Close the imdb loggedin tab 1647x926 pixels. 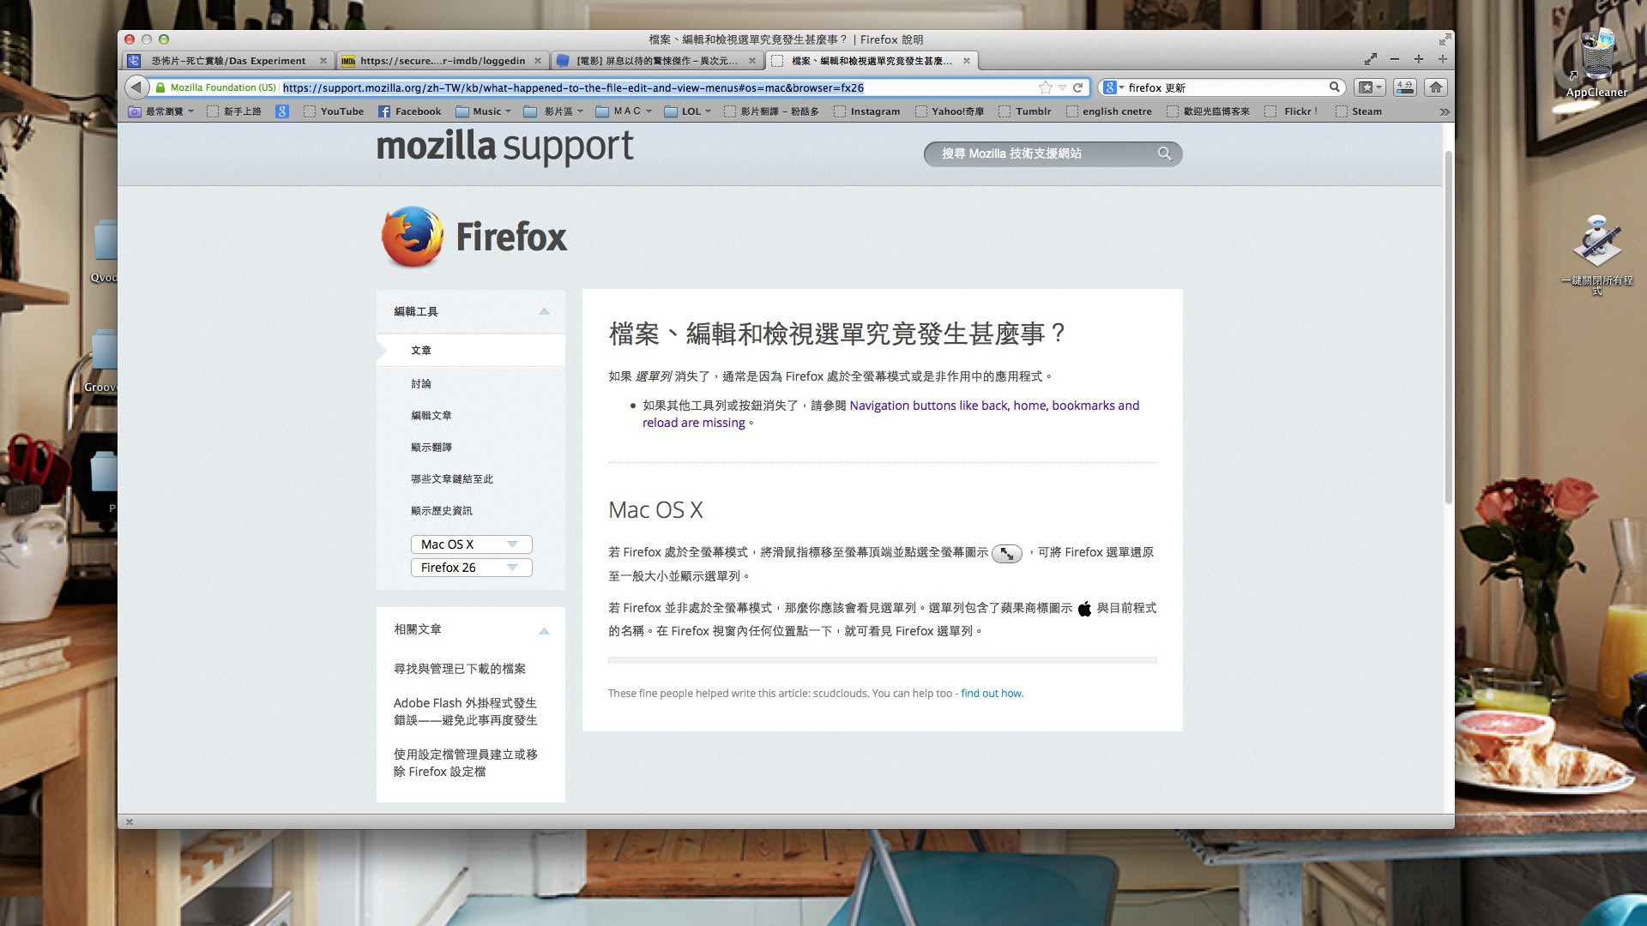point(538,61)
